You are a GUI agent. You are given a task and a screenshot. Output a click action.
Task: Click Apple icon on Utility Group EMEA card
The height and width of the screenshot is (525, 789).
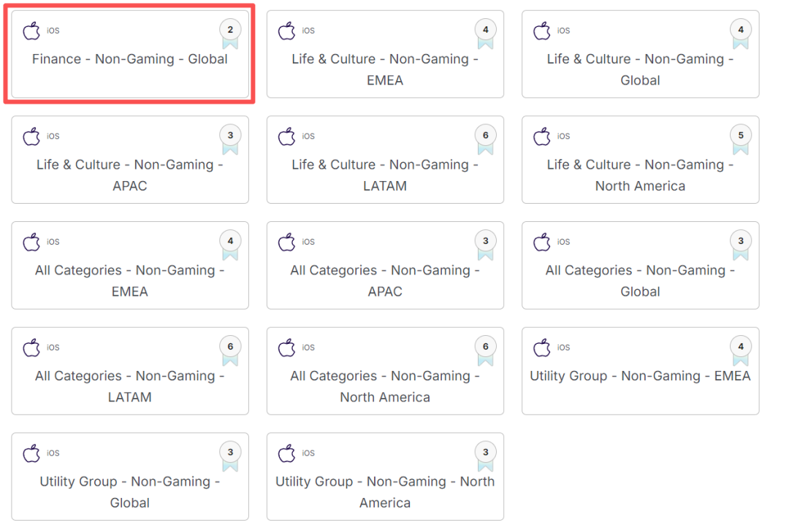pyautogui.click(x=542, y=348)
